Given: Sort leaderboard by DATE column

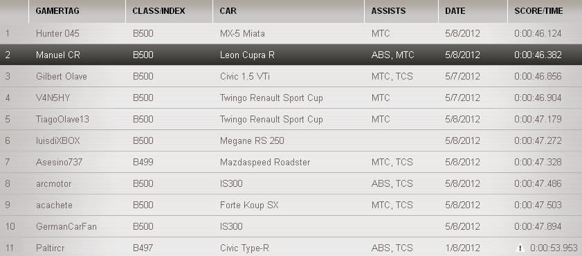Looking at the screenshot, I should (x=455, y=11).
